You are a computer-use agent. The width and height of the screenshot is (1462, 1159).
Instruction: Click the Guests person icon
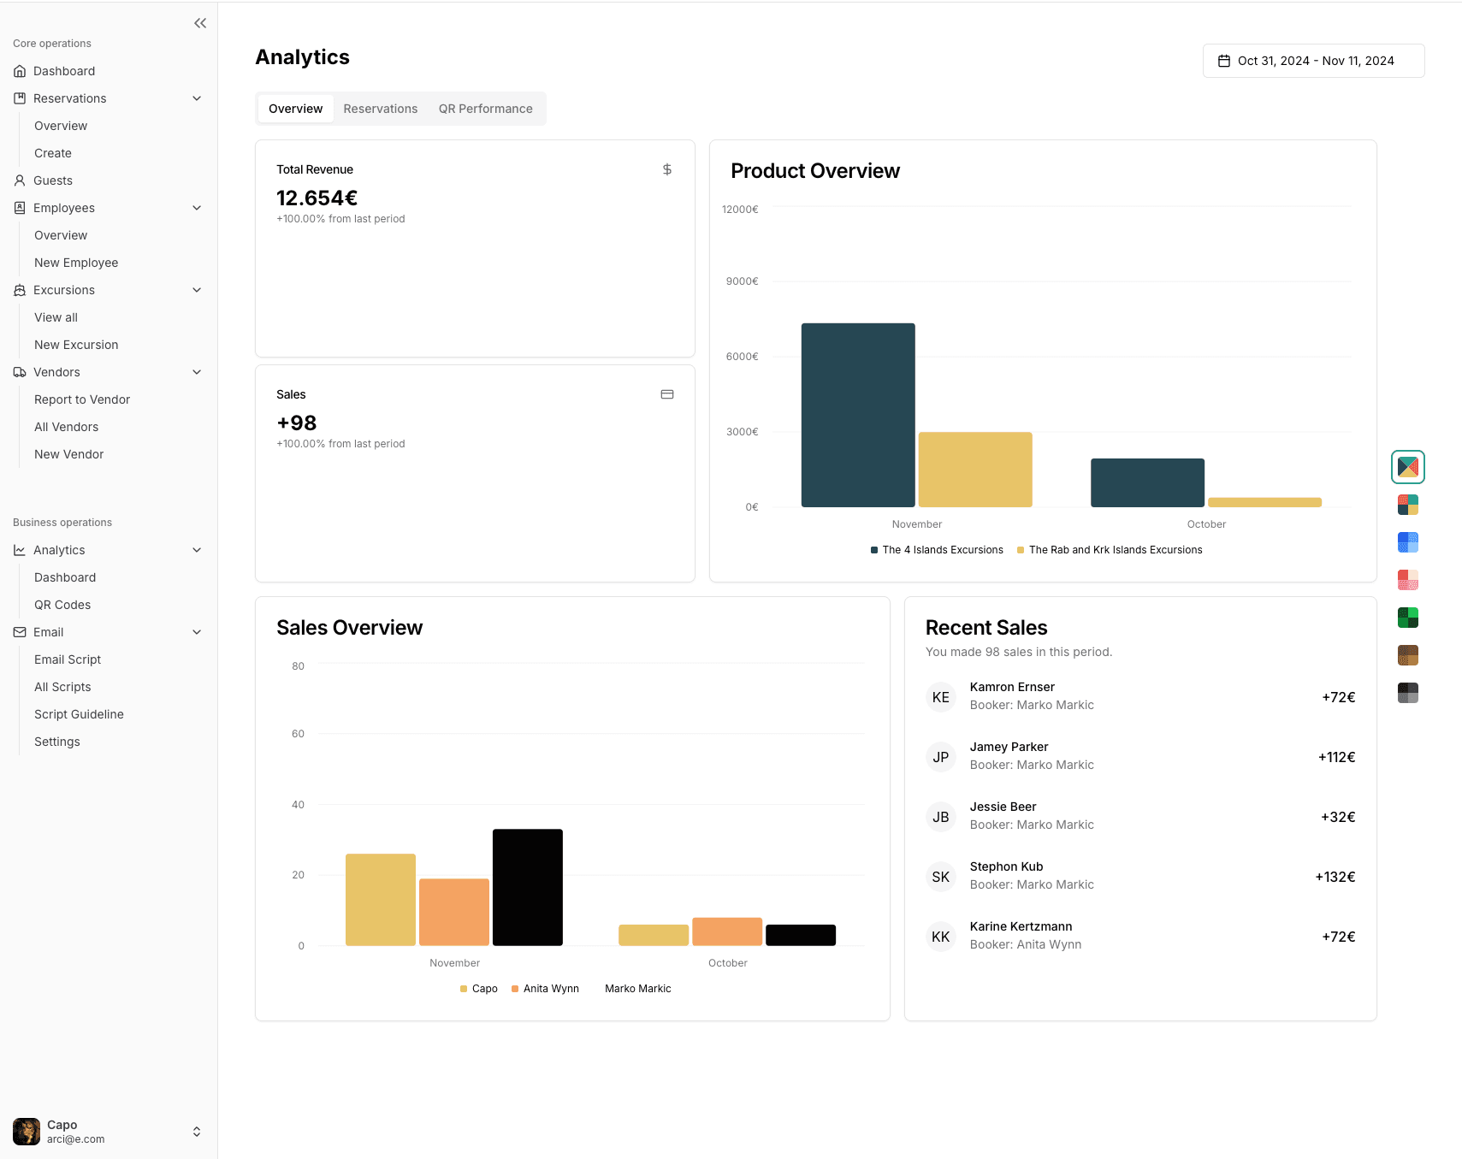20,180
